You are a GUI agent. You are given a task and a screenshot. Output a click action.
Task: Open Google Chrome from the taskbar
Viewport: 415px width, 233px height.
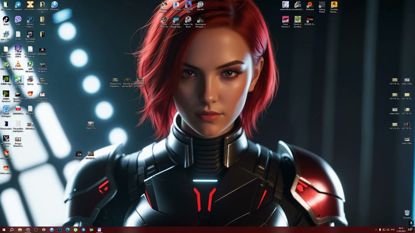point(28,230)
